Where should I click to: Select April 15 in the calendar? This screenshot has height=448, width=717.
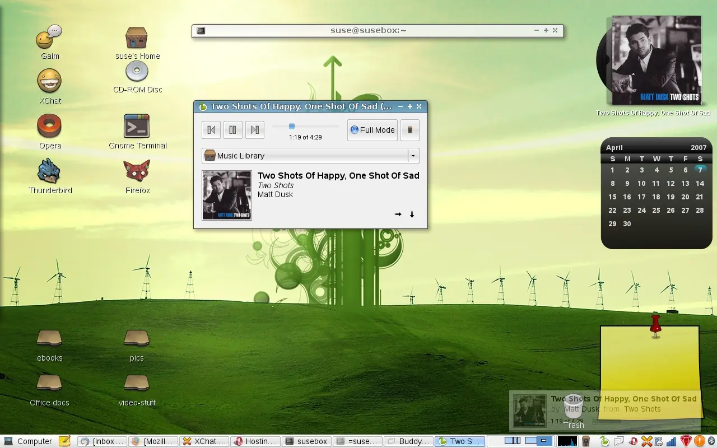click(612, 197)
